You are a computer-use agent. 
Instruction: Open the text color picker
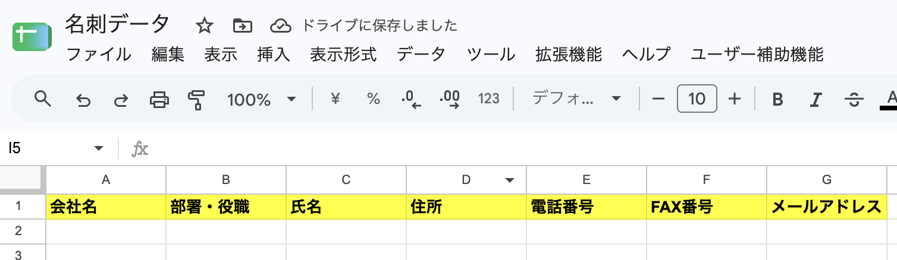coord(890,99)
